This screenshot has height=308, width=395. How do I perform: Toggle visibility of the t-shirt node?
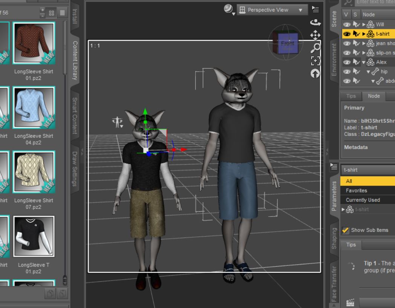point(347,34)
